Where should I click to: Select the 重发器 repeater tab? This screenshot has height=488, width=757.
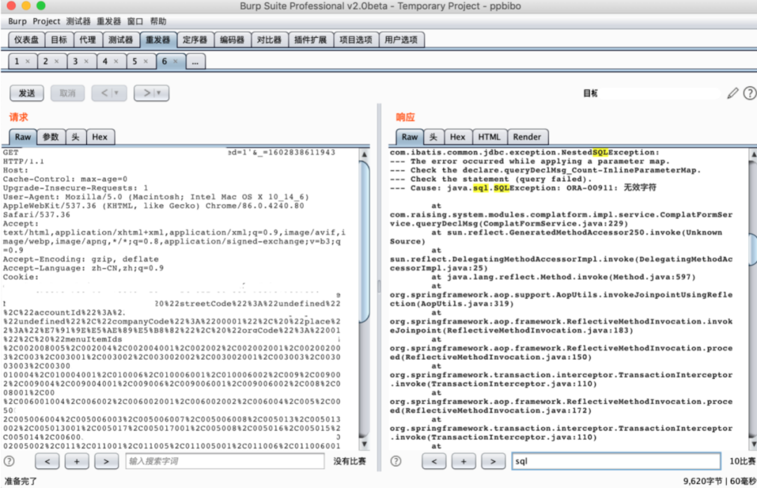(x=158, y=39)
